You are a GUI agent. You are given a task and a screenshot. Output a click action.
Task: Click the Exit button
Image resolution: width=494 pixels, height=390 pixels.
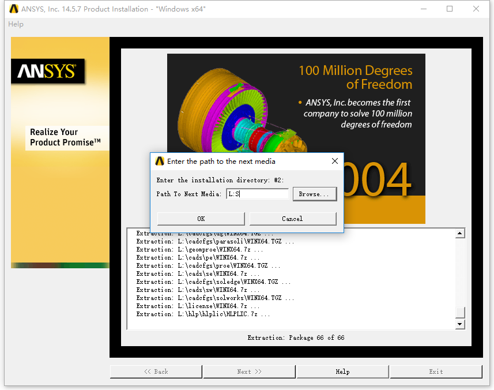[x=436, y=372]
